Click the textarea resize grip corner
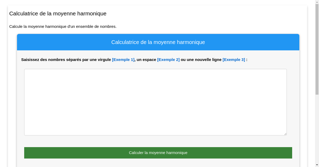319x167 pixels. (286, 134)
